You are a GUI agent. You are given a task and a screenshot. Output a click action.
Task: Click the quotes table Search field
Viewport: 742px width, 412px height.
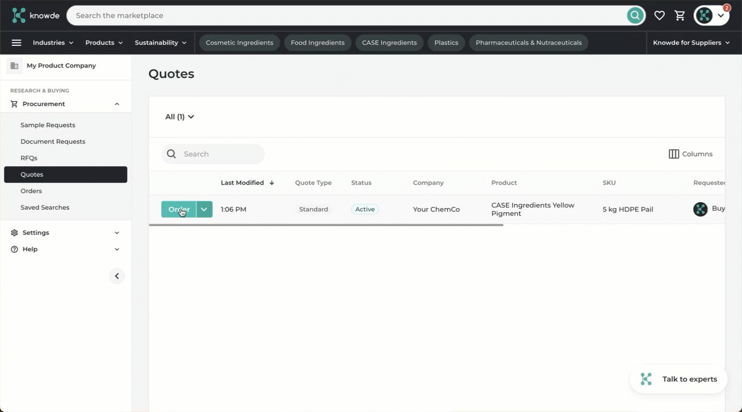click(x=213, y=154)
